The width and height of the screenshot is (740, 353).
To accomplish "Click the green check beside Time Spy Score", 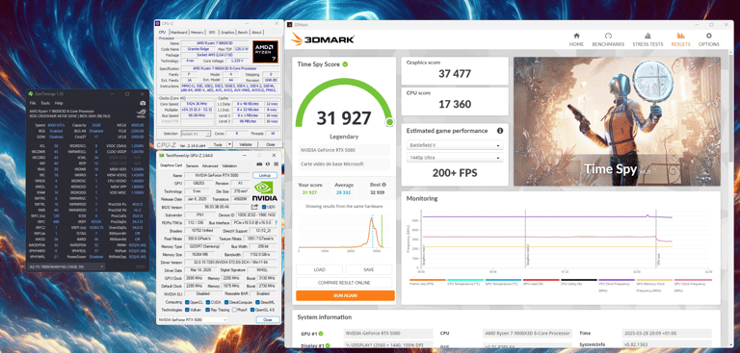I will tap(345, 64).
